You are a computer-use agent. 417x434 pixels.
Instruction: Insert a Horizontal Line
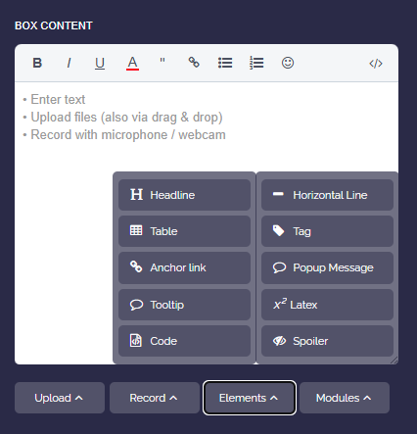327,195
